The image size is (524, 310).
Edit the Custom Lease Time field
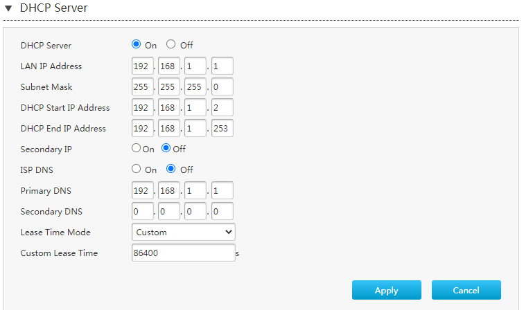pos(184,253)
